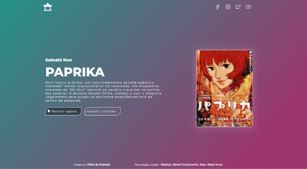The width and height of the screenshot is (307, 169).
Task: Open the Facebook social icon
Action: tap(217, 7)
